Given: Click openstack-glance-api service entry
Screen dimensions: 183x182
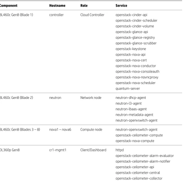Looking at the screenshot, I should [x=132, y=32].
